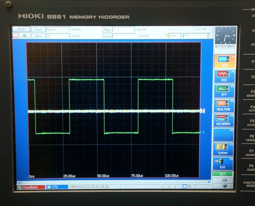Click the toolbar collapse arrow top right
The height and width of the screenshot is (206, 255).
coord(212,29)
